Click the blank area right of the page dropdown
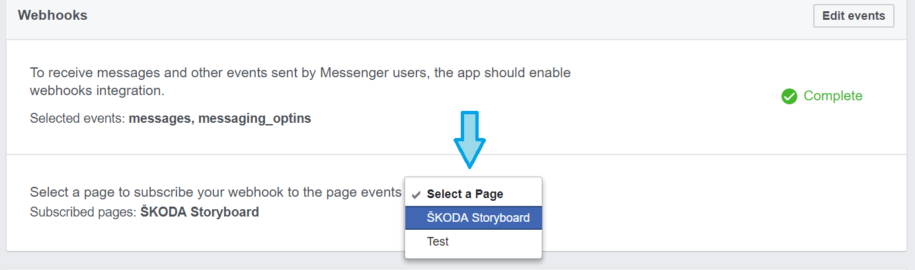This screenshot has height=270, width=915. point(721,203)
